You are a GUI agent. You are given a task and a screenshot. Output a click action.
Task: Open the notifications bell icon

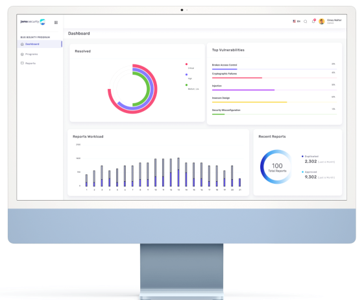(313, 21)
